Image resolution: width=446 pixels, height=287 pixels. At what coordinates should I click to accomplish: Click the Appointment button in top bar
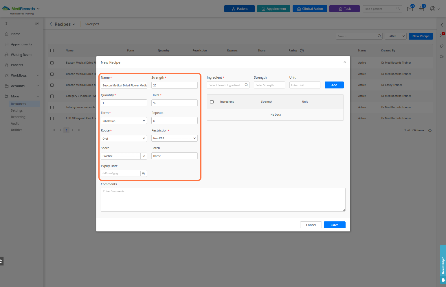click(274, 9)
